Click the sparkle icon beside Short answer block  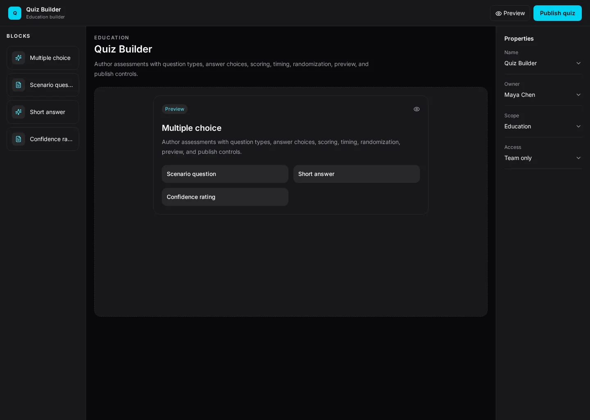pyautogui.click(x=18, y=112)
